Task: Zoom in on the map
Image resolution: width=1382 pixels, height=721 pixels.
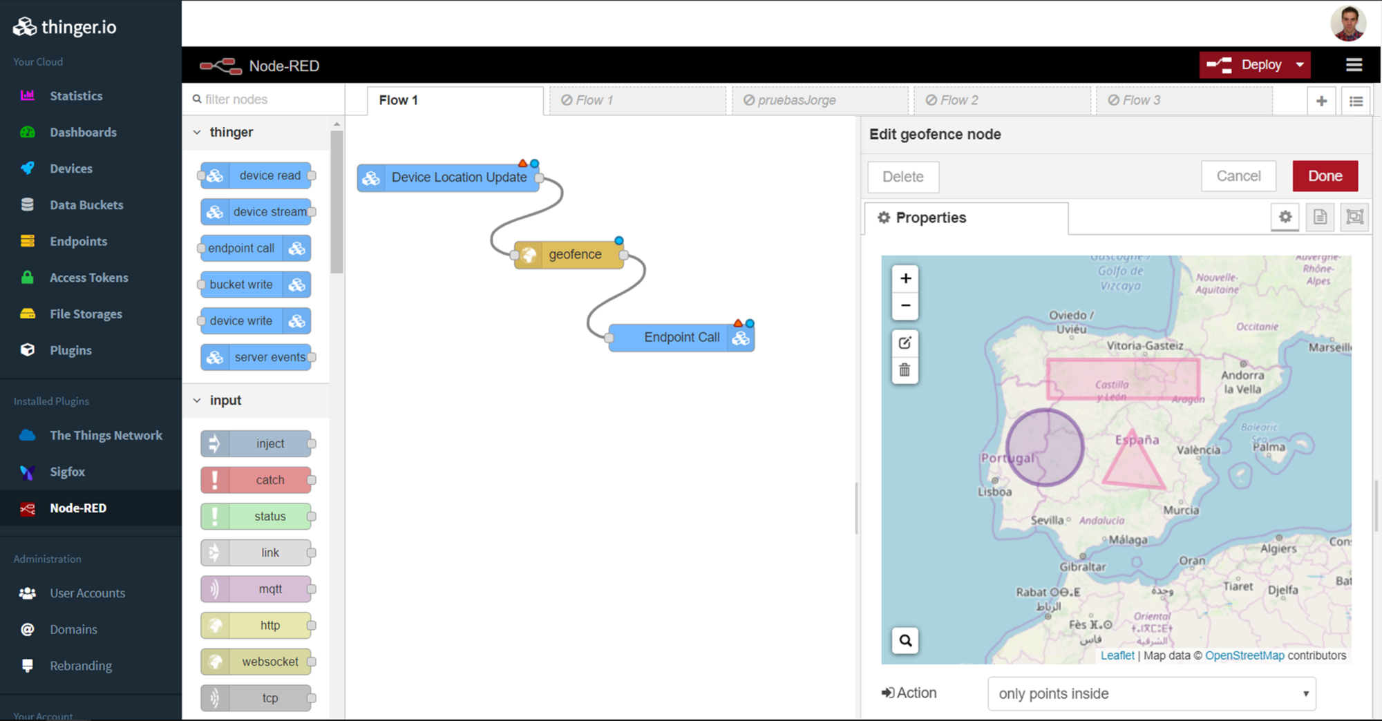Action: [x=905, y=279]
